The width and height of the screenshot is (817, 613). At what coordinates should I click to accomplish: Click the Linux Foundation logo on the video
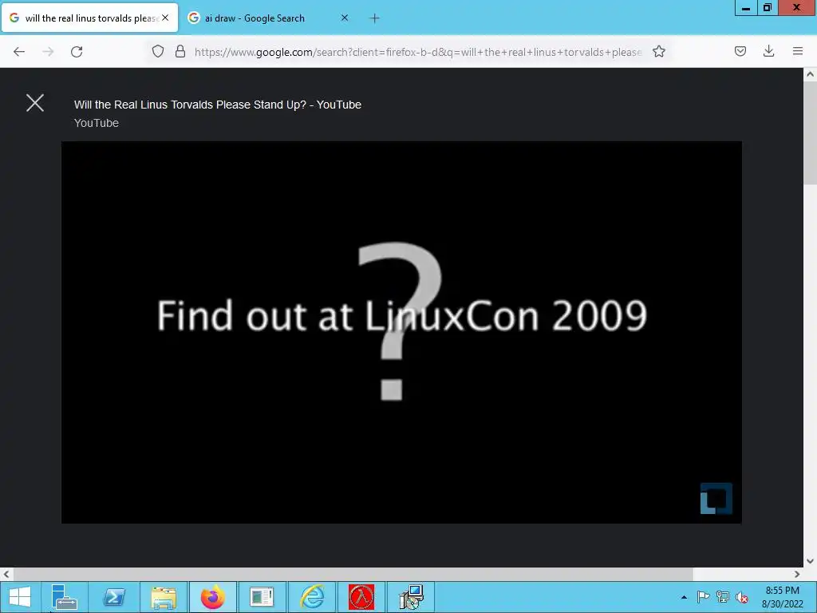click(x=716, y=498)
